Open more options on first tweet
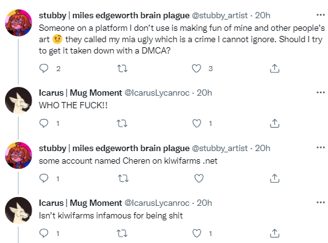The height and width of the screenshot is (243, 328). 320,15
